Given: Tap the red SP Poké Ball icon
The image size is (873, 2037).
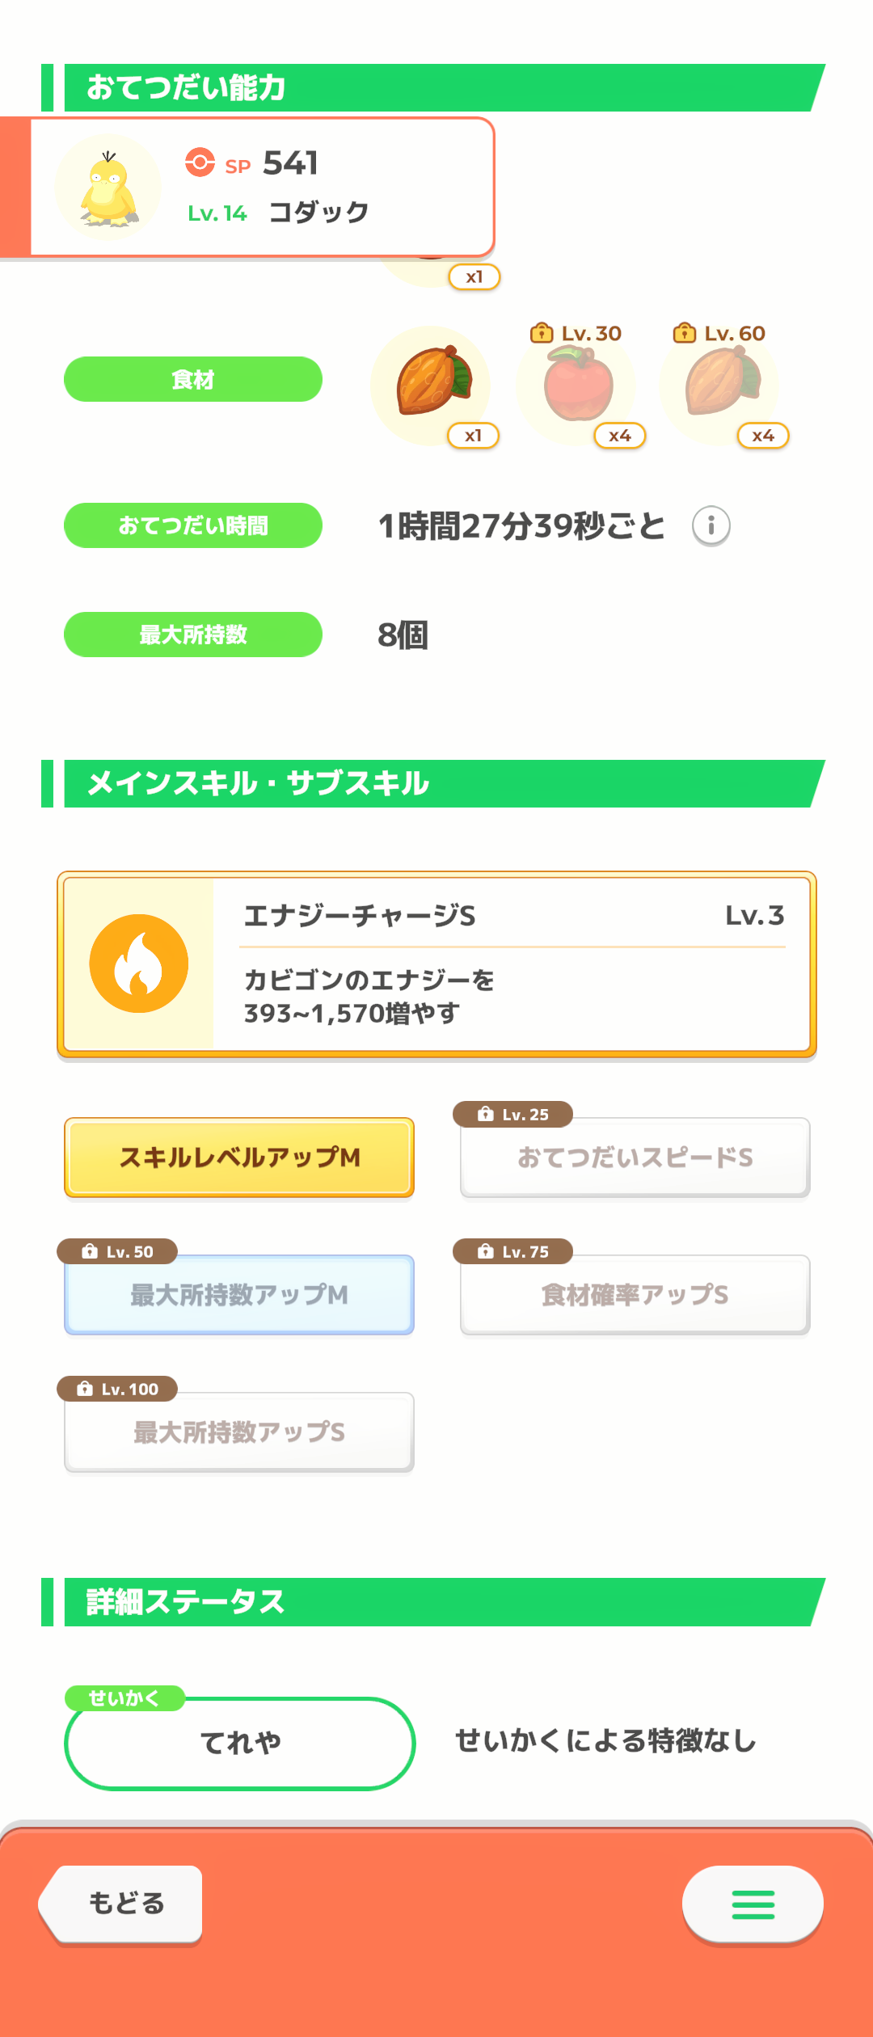Looking at the screenshot, I should (x=200, y=162).
